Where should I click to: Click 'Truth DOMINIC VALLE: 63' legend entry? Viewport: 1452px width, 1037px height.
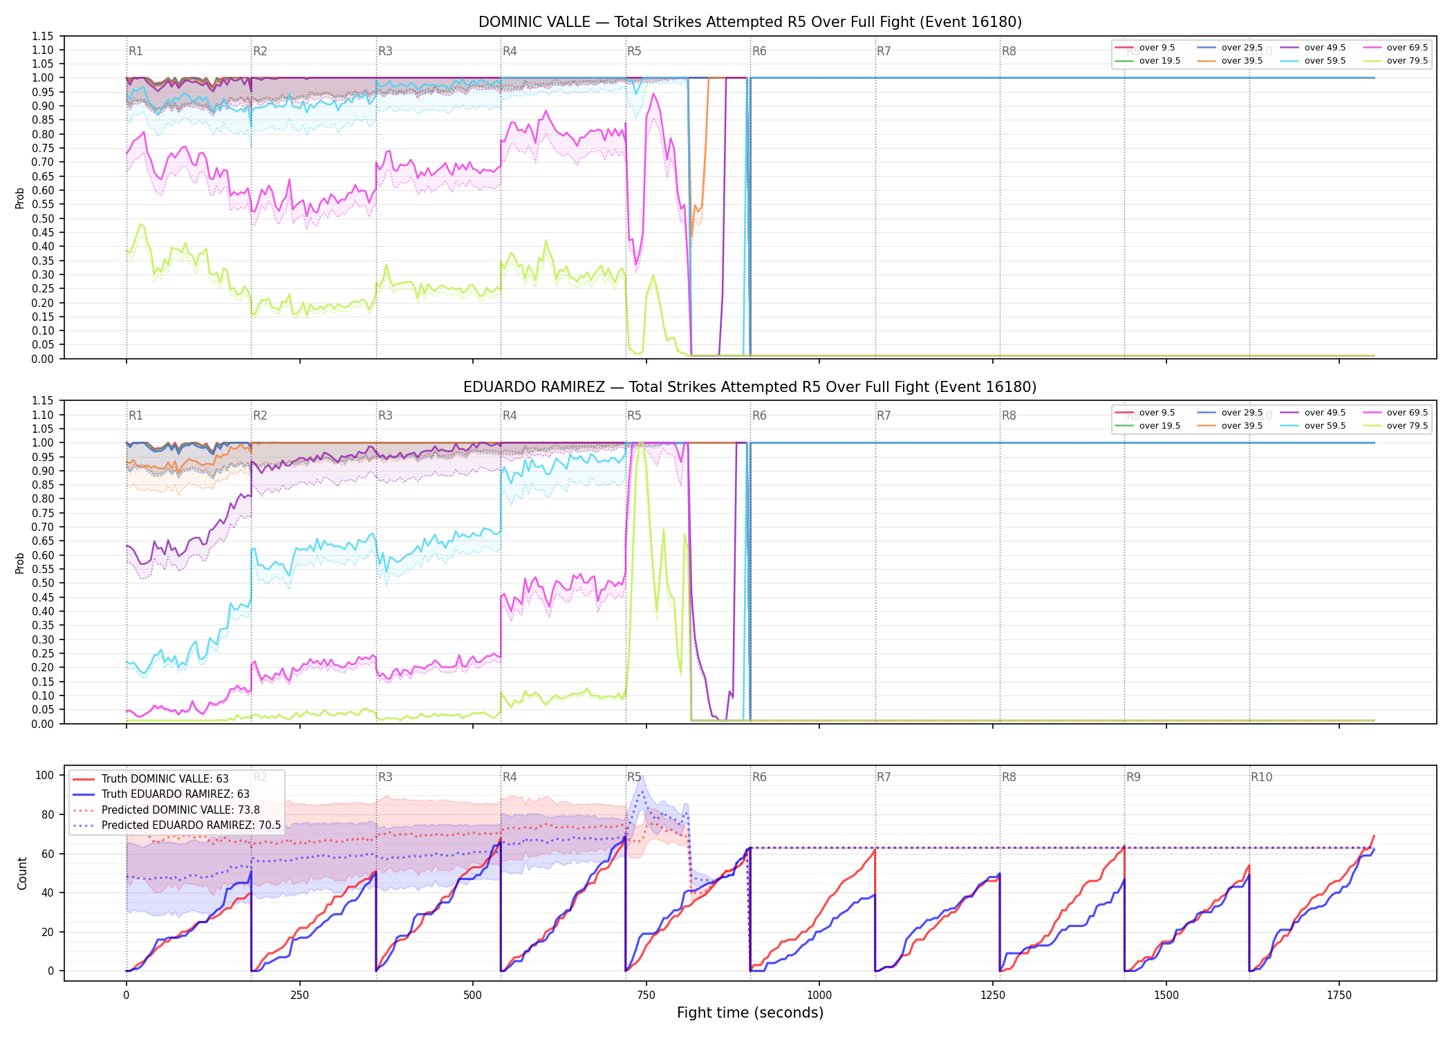[x=150, y=779]
